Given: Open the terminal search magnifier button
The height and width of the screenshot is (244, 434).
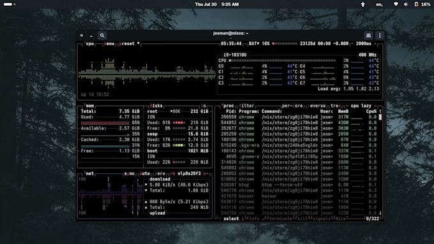Looking at the screenshot, I should pos(102,36).
